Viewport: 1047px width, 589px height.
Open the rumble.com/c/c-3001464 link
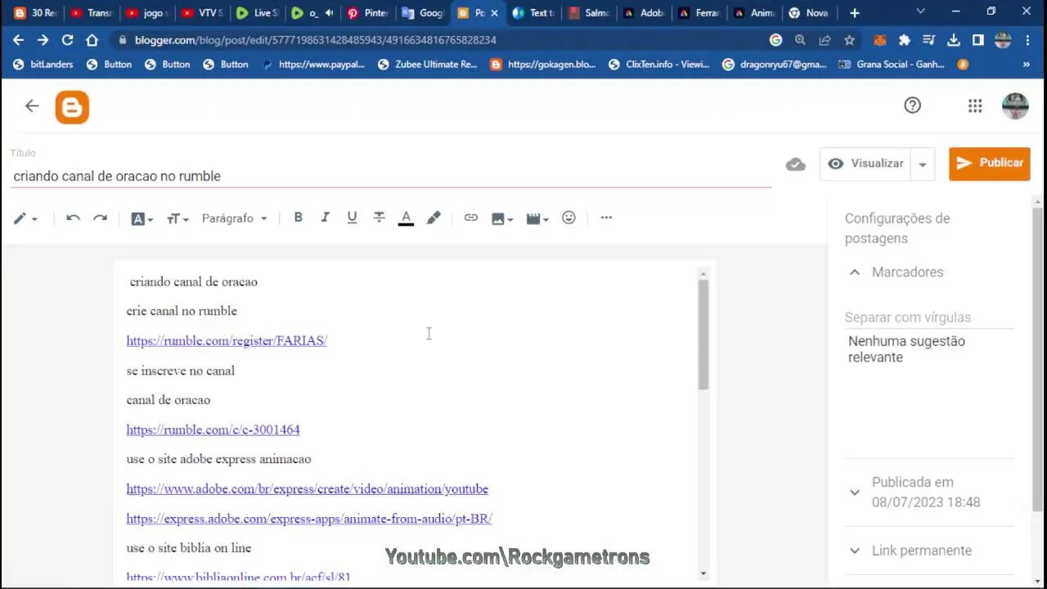pyautogui.click(x=213, y=429)
